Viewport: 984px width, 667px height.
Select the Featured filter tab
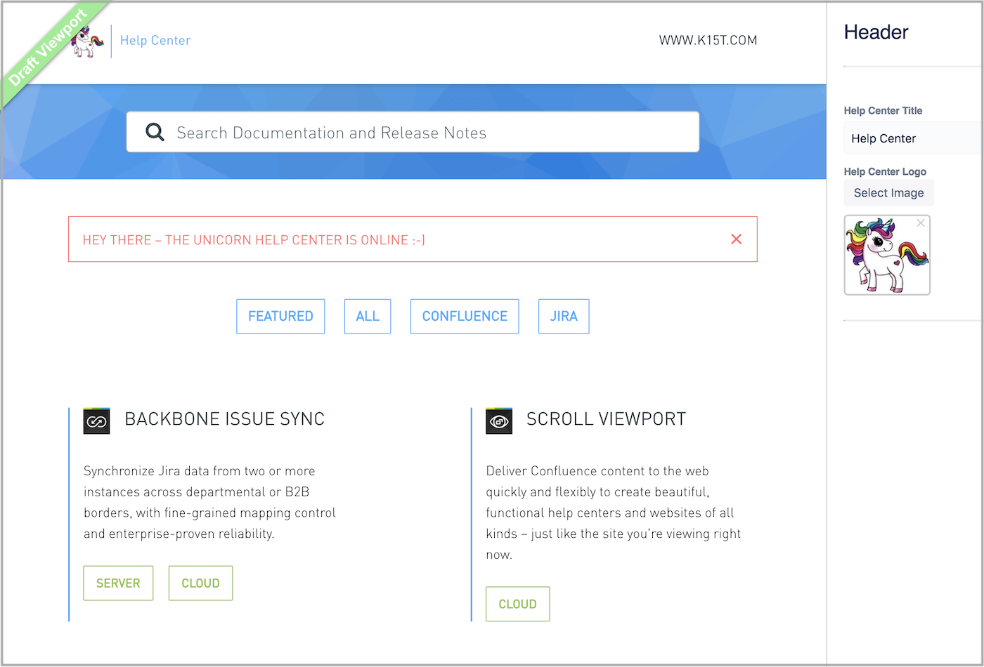click(280, 317)
